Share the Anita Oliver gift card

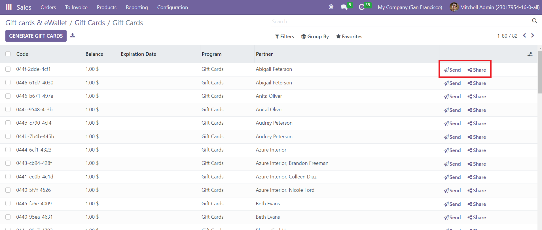(x=477, y=97)
